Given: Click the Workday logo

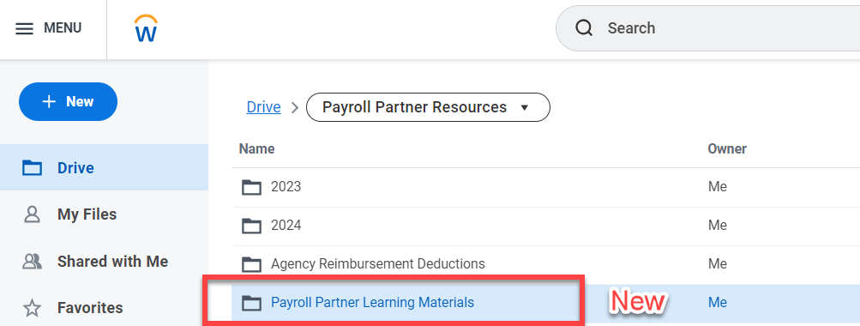Looking at the screenshot, I should 146,28.
